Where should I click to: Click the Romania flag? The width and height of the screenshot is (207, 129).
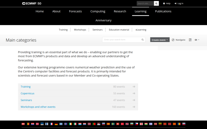(x=179, y=124)
